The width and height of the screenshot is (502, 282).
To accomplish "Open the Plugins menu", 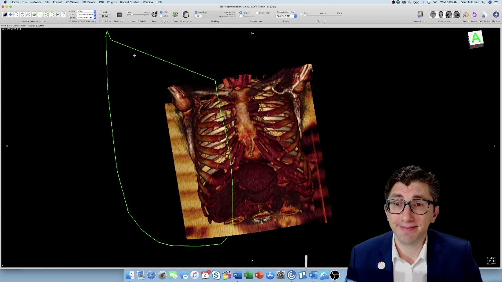I will pos(112,2).
